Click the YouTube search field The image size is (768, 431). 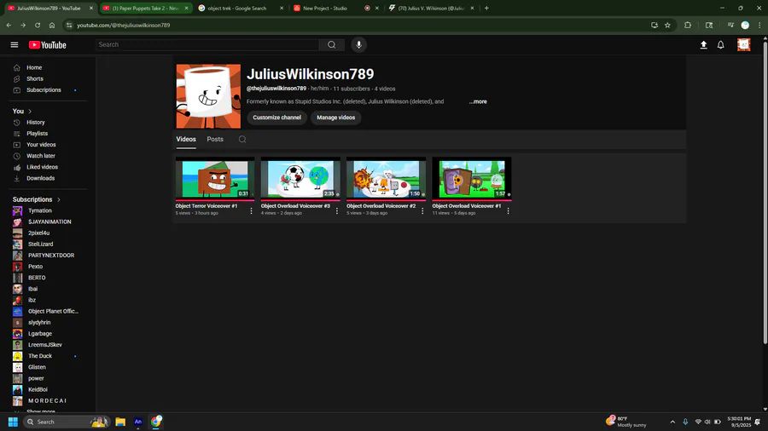pyautogui.click(x=207, y=45)
